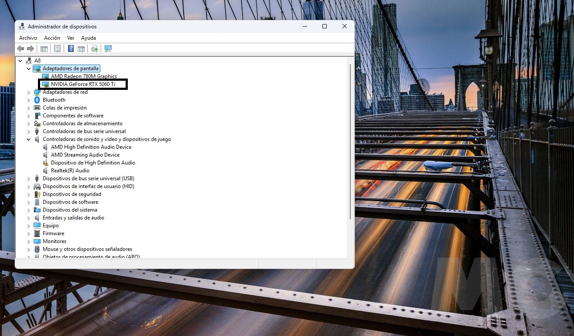Image resolution: width=574 pixels, height=336 pixels.
Task: Click the update driver toolbar icon
Action: coord(94,49)
